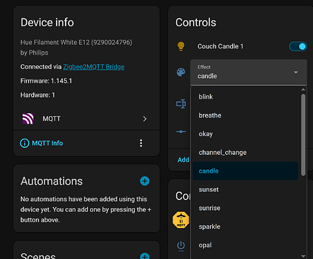This screenshot has width=313, height=259.
Task: Add a scene with the plus button
Action: click(x=144, y=256)
